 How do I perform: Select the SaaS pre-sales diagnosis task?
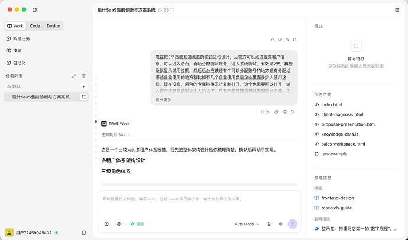[41, 97]
